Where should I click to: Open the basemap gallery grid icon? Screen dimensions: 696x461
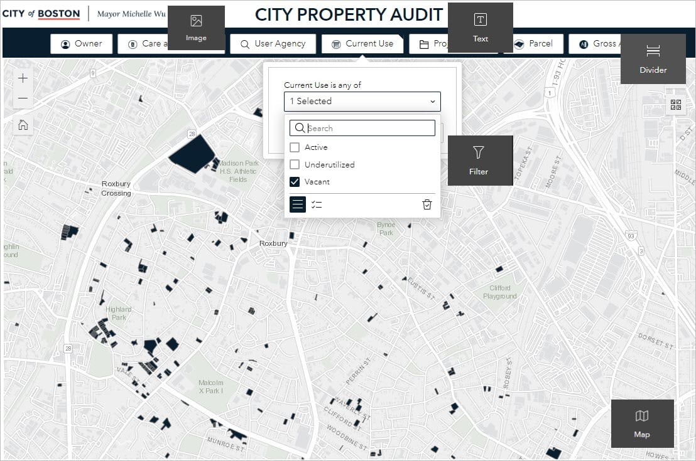675,105
